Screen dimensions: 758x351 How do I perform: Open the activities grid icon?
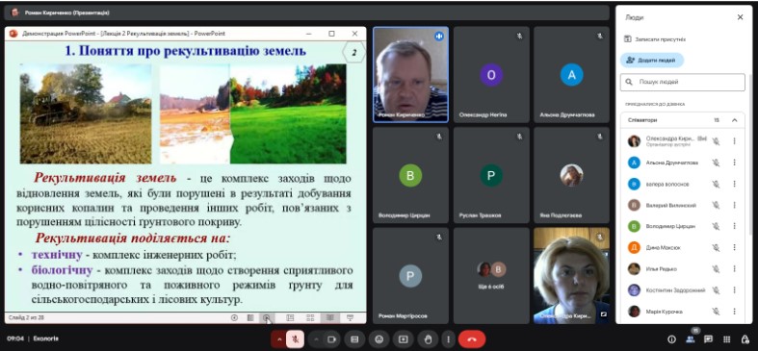pyautogui.click(x=726, y=339)
